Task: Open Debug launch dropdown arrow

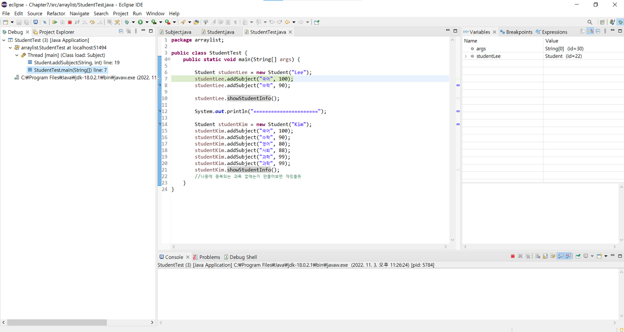Action: [133, 22]
